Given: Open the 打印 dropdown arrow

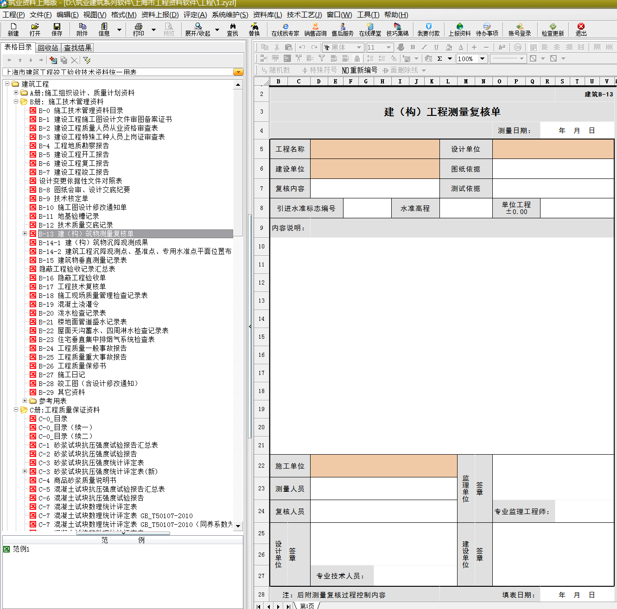Looking at the screenshot, I should click(x=153, y=30).
